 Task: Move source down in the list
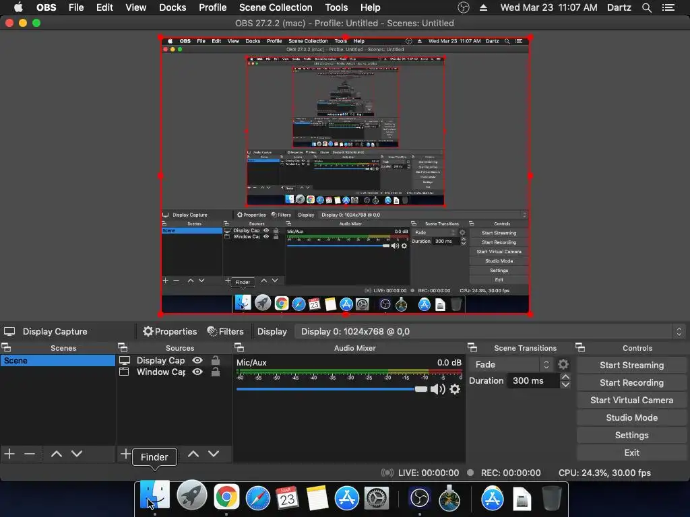tap(214, 454)
